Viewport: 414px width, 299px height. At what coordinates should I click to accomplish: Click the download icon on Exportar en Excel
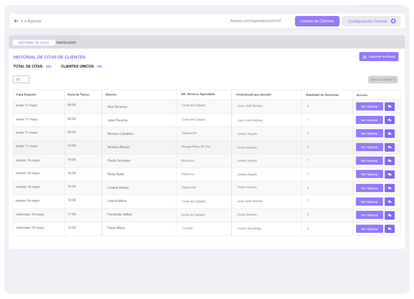(365, 57)
